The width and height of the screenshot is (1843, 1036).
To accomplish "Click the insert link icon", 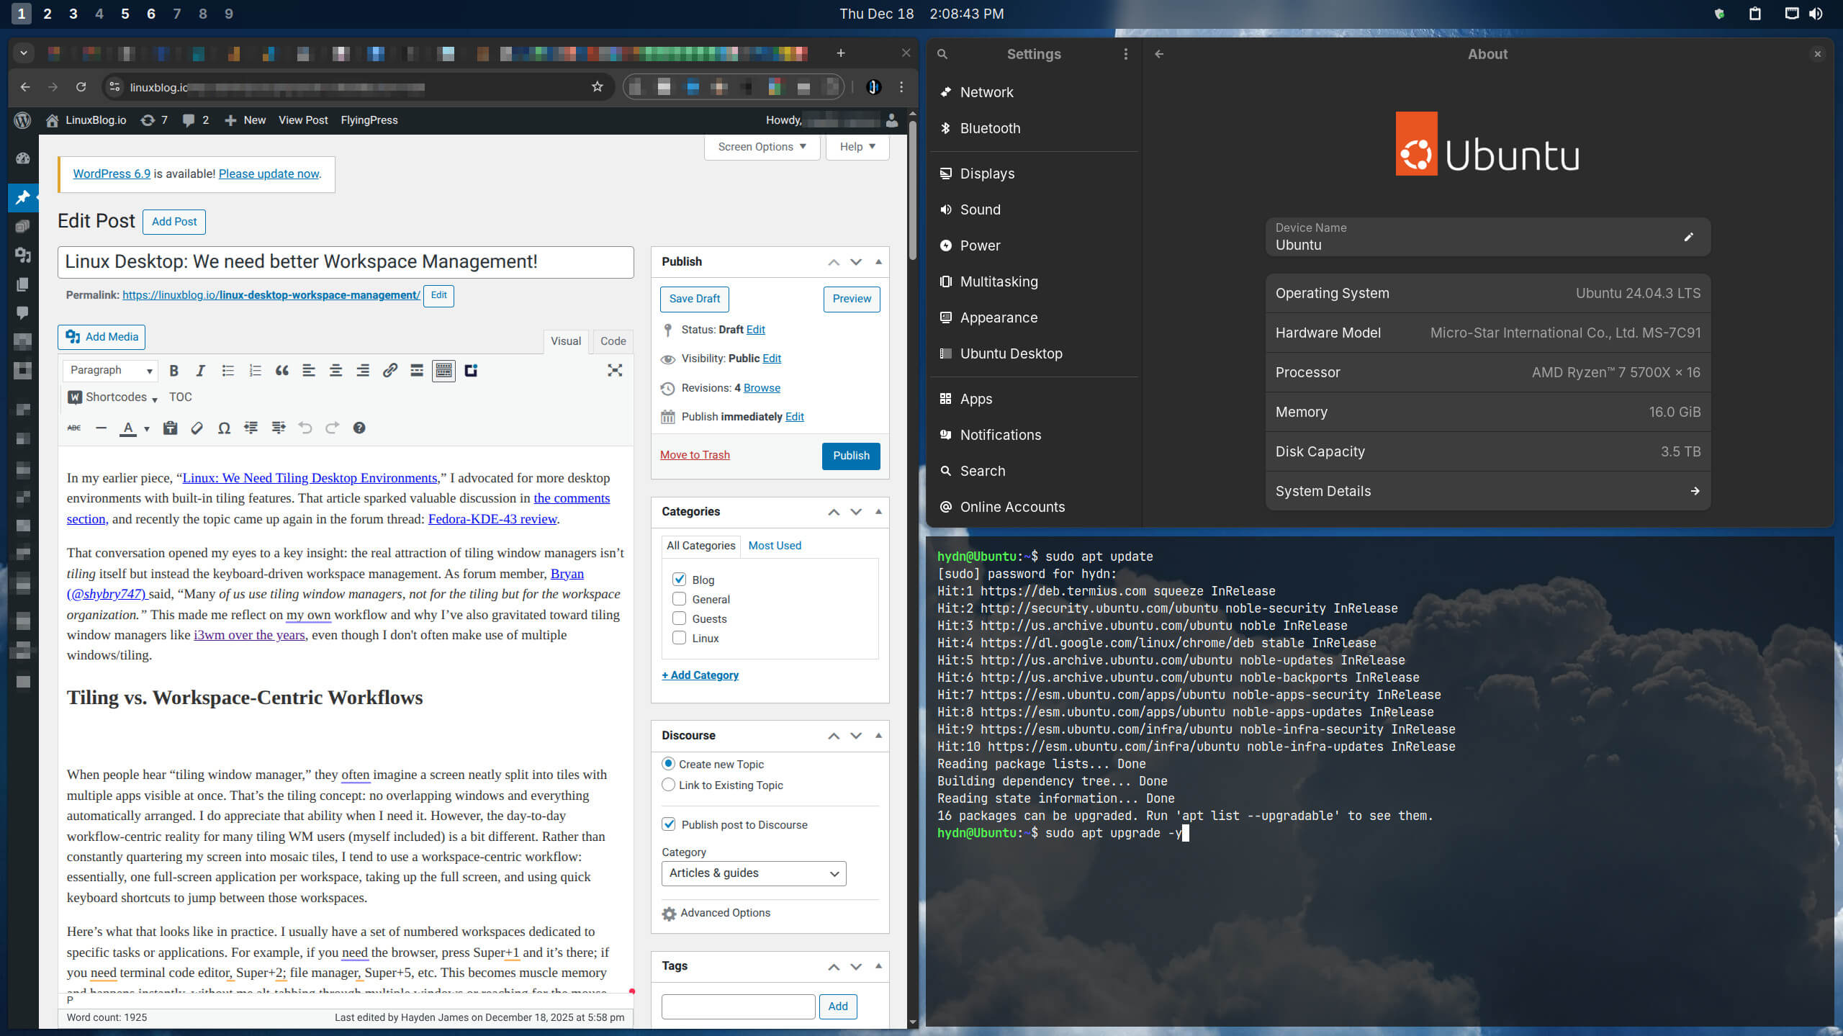I will [389, 371].
